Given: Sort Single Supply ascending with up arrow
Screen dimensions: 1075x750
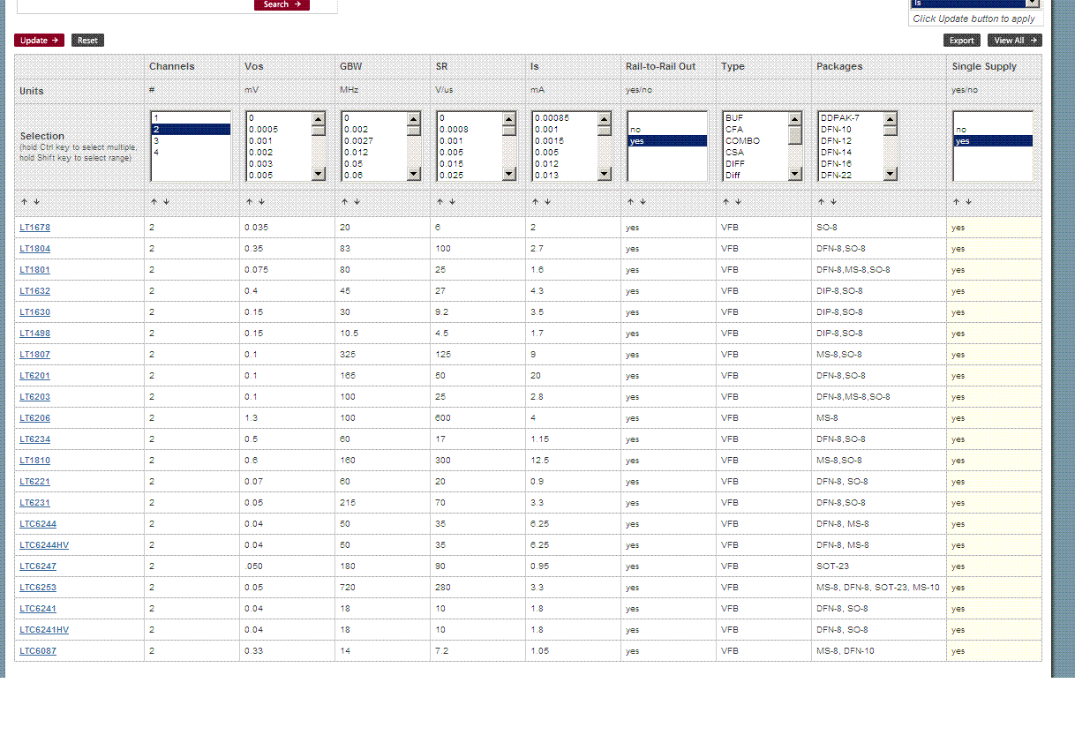Looking at the screenshot, I should point(956,202).
